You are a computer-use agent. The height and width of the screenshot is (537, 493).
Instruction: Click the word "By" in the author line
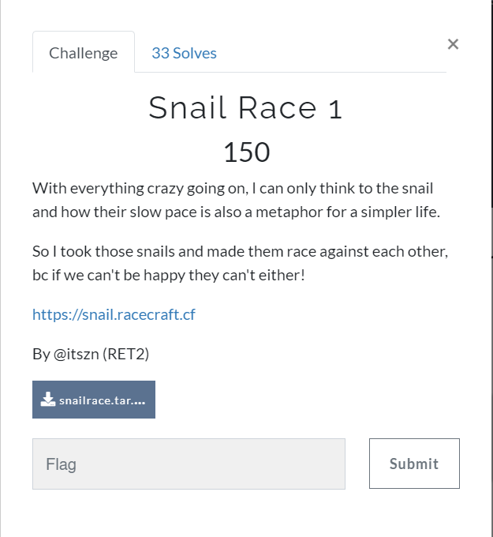coord(41,354)
